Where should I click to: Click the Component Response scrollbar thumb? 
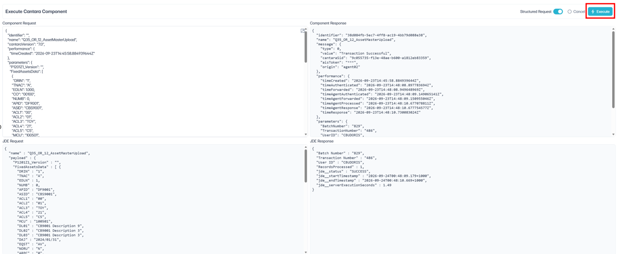[613, 69]
